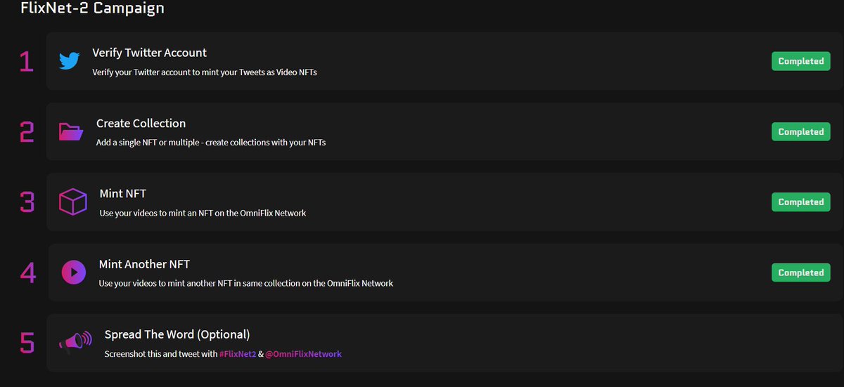Select the Verify Twitter Account title

point(149,53)
